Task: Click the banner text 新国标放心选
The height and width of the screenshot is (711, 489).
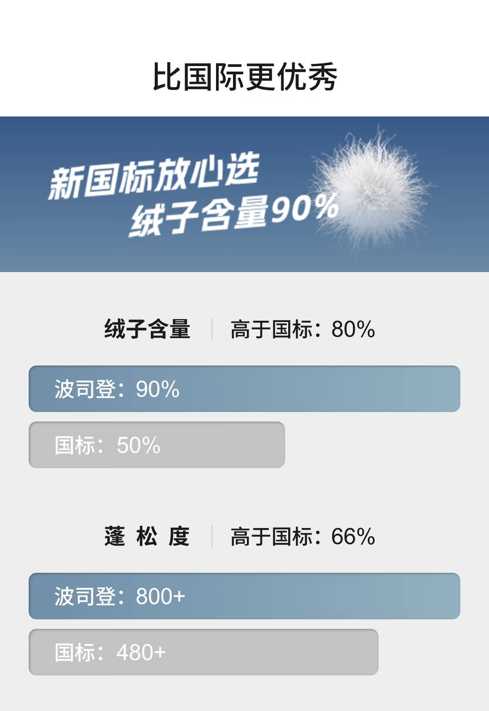Action: pos(154,176)
